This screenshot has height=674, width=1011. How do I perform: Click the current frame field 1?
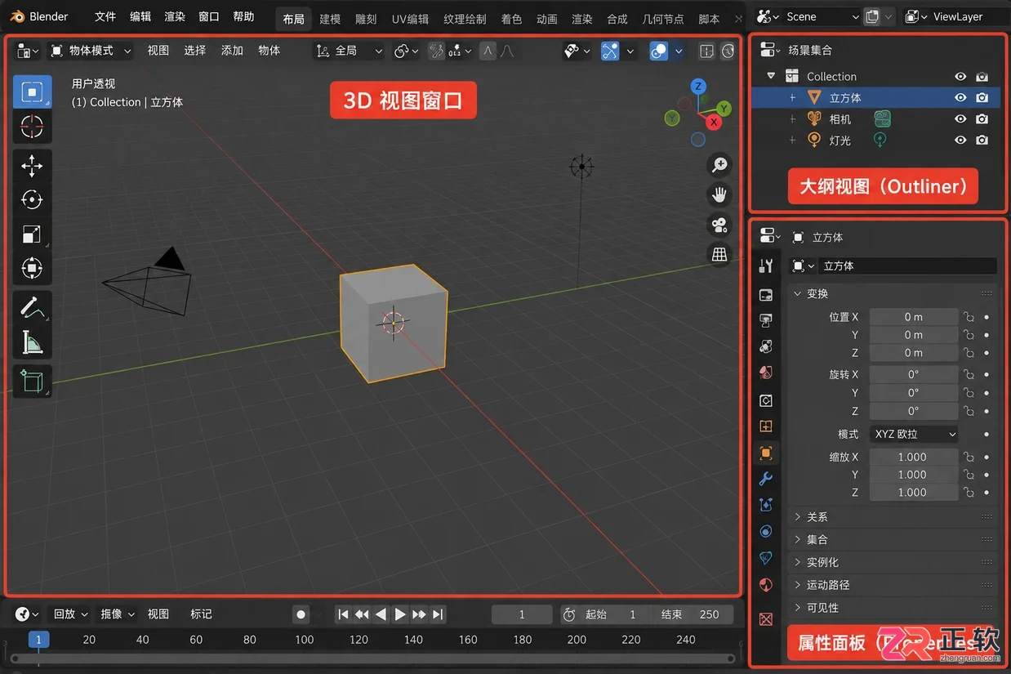point(522,614)
